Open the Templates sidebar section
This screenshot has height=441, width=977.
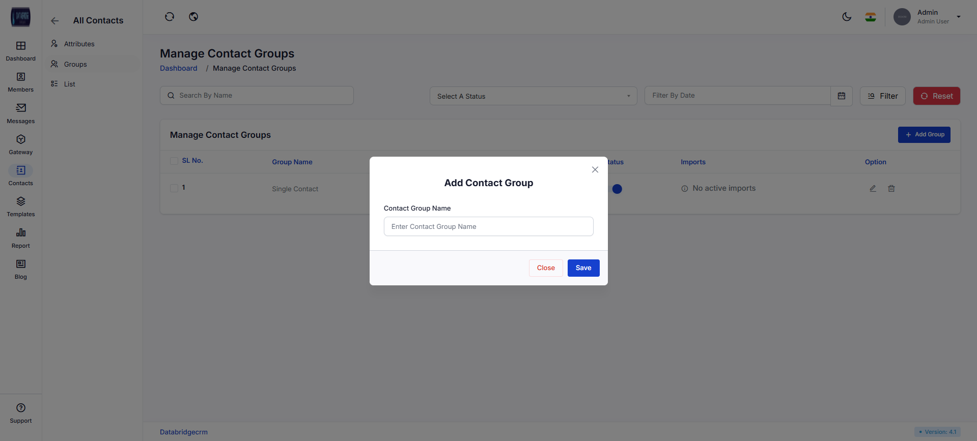pos(21,207)
